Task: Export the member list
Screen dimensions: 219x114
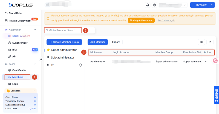Action: pyautogui.click(x=116, y=42)
